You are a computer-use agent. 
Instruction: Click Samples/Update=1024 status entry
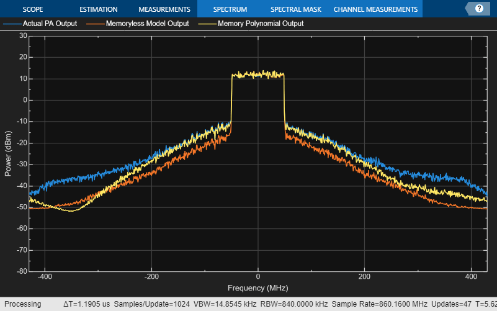[152, 304]
